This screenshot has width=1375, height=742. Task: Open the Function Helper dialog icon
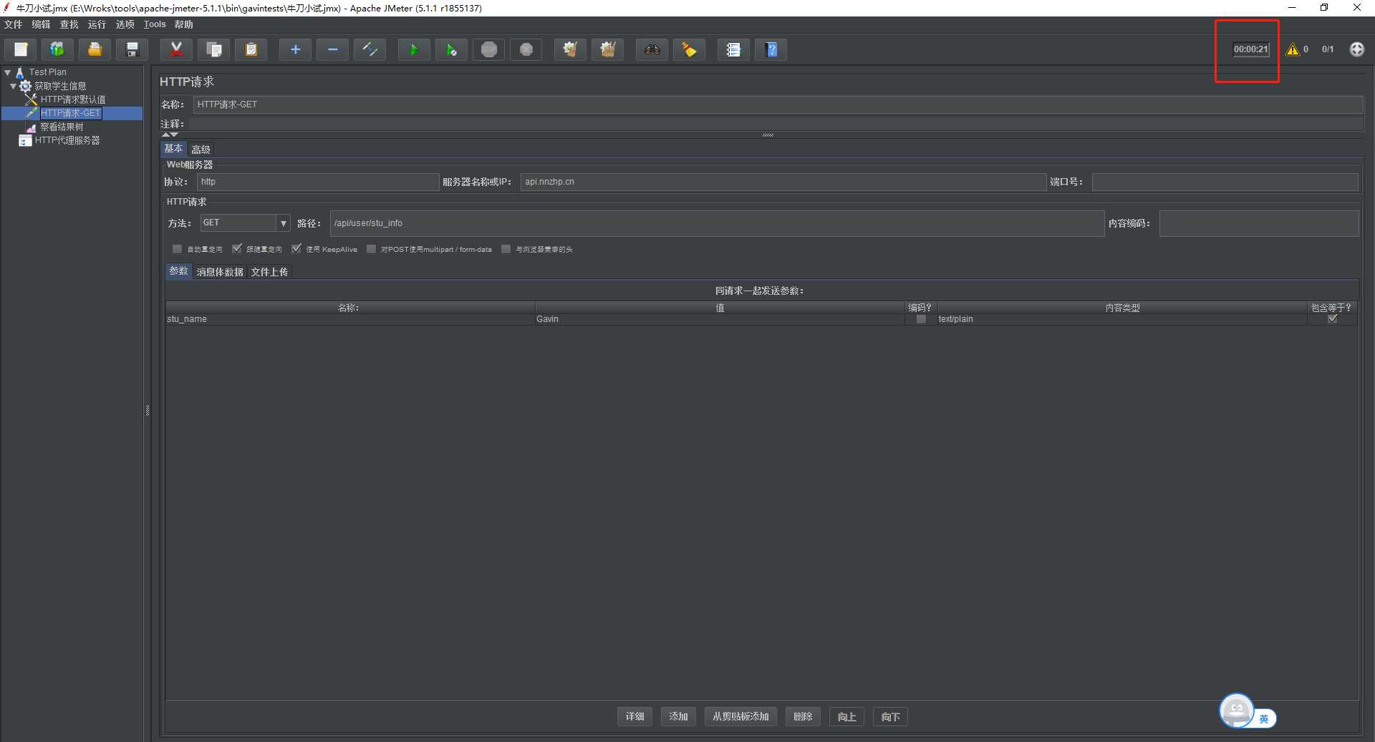[x=733, y=49]
